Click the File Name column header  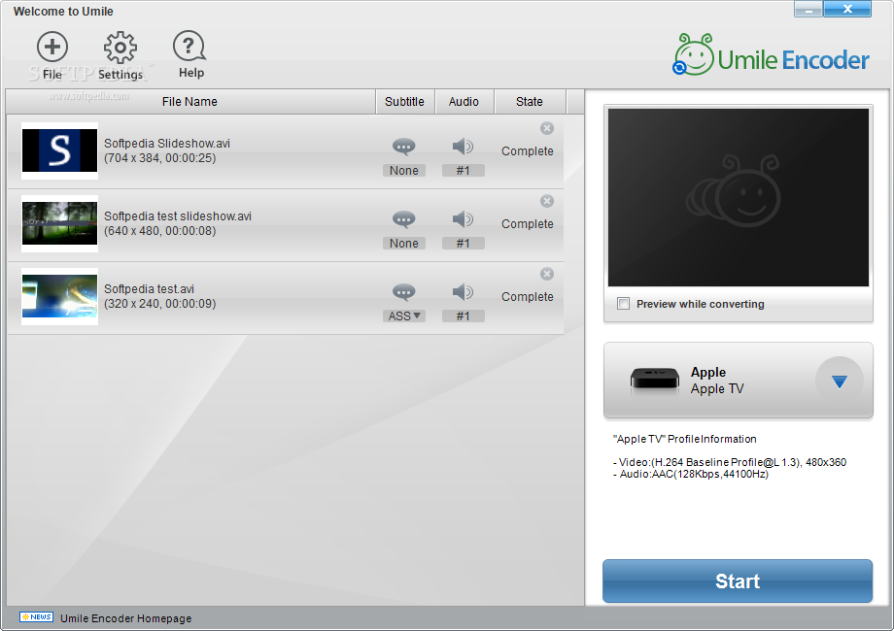click(x=190, y=102)
